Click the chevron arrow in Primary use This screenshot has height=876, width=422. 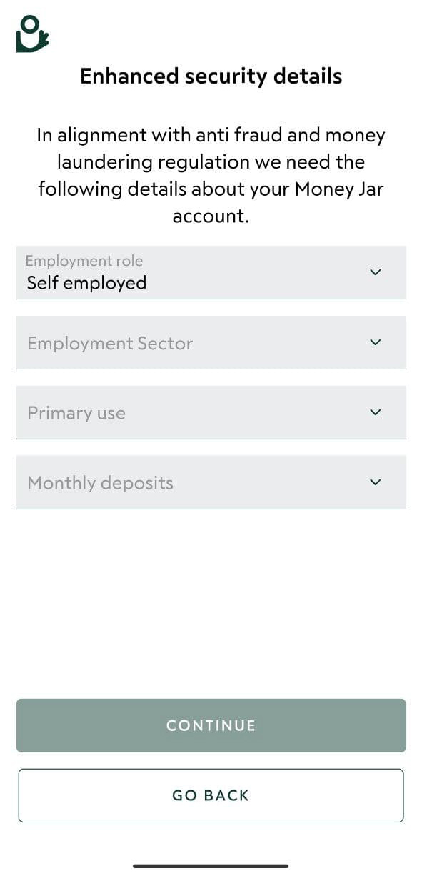[376, 412]
